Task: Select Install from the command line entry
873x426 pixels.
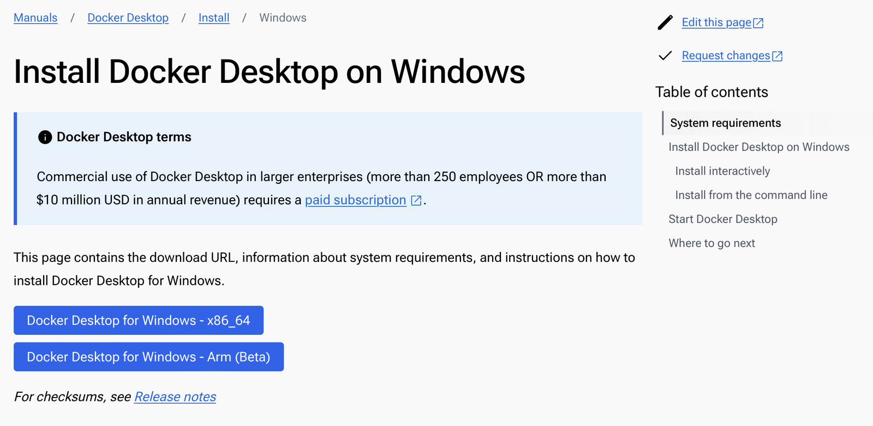Action: tap(751, 195)
